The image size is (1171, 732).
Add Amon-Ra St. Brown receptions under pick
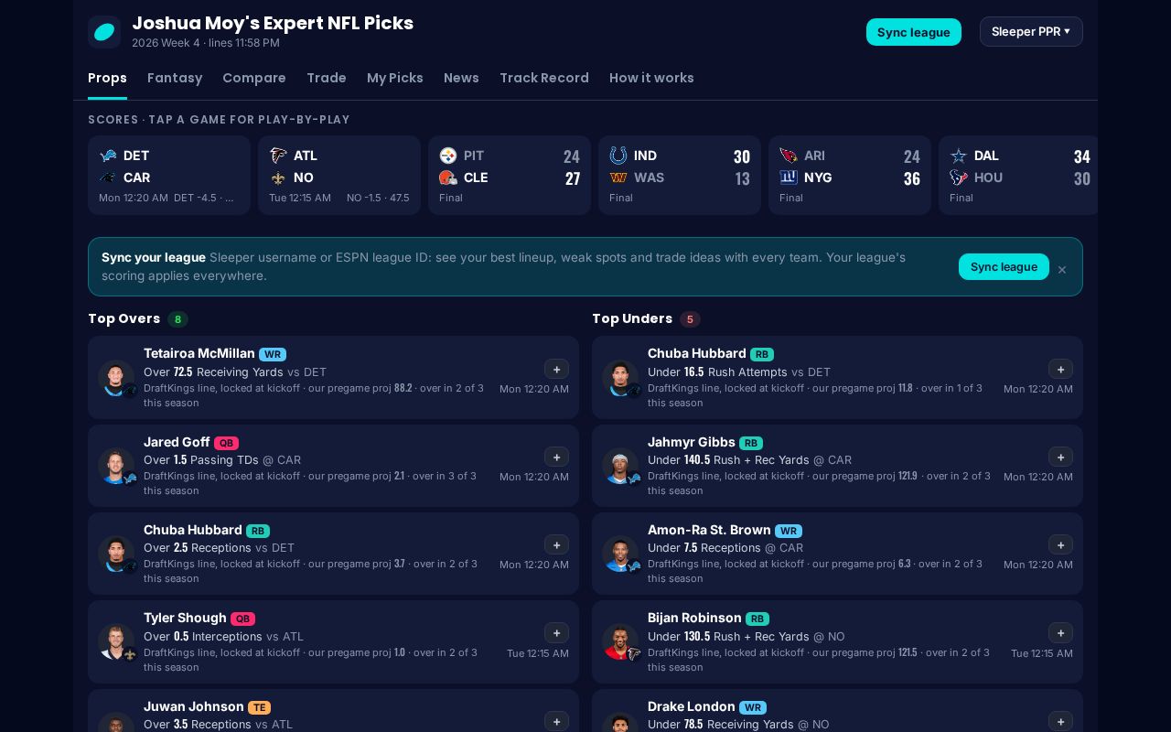(x=1060, y=544)
